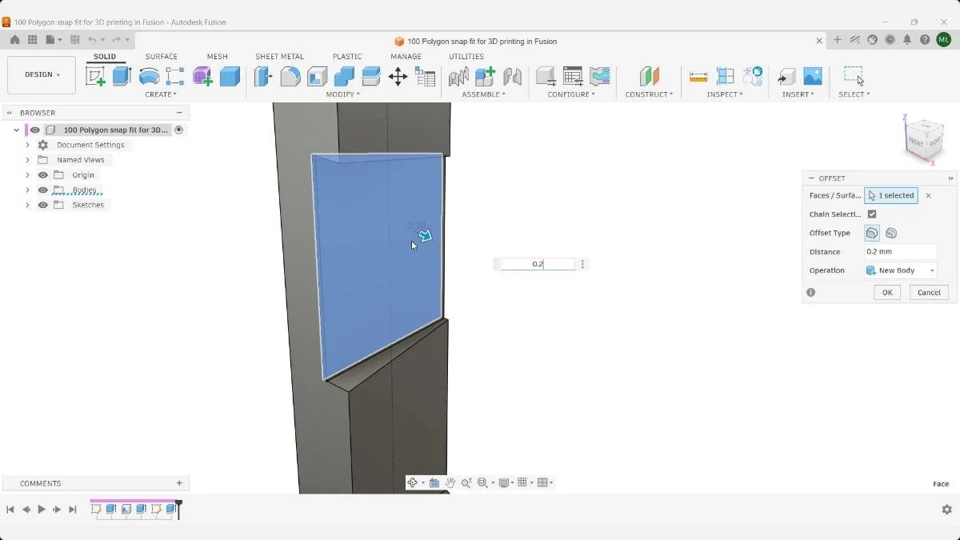Click Cancel in the Offset dialog
Image resolution: width=960 pixels, height=540 pixels.
coord(929,293)
